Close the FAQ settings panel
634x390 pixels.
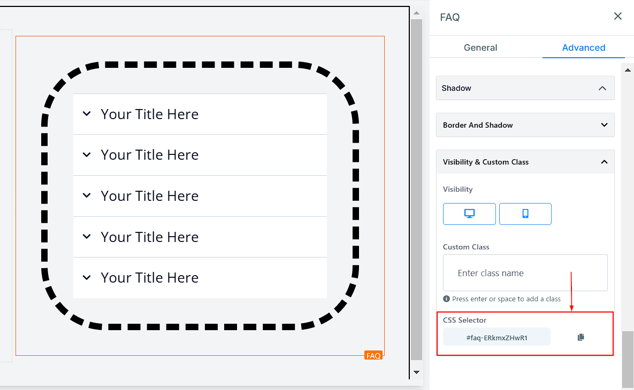click(x=618, y=17)
